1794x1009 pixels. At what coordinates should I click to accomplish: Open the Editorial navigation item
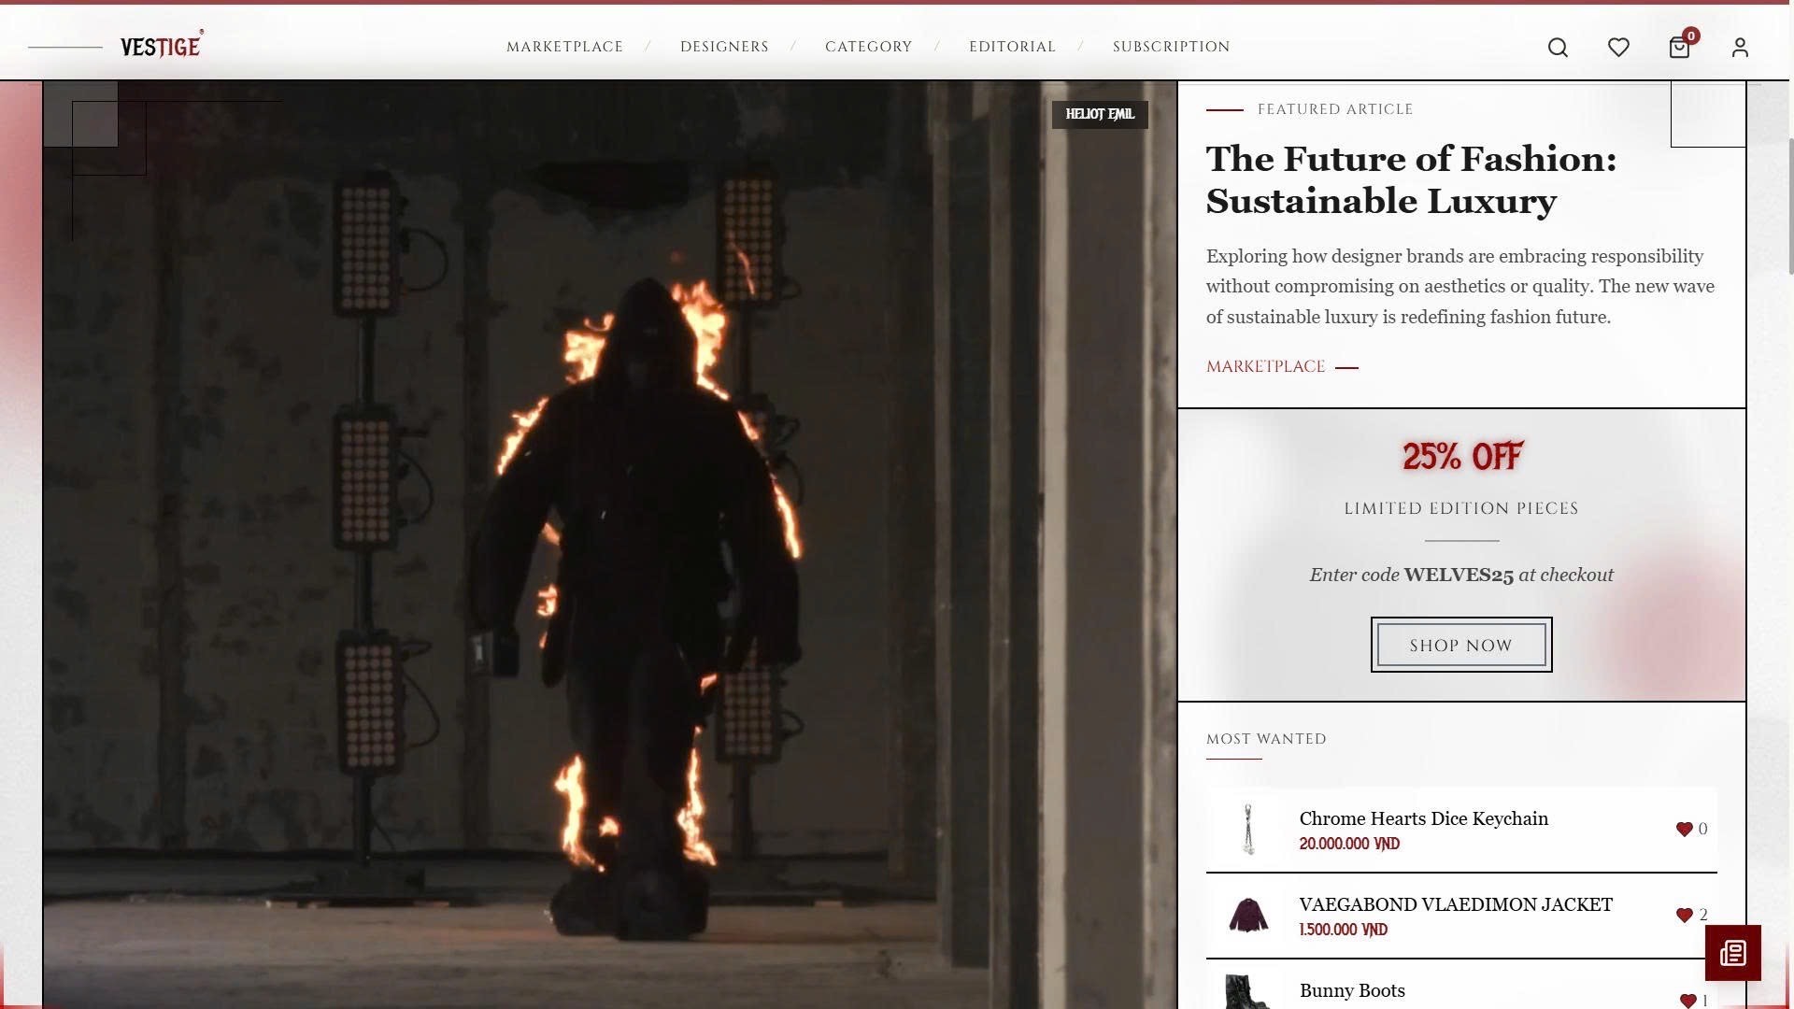pos(1012,47)
